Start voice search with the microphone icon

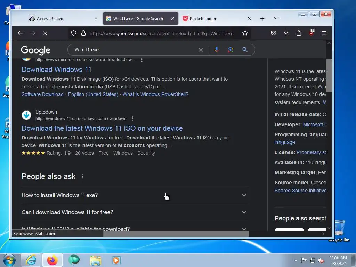pyautogui.click(x=217, y=50)
